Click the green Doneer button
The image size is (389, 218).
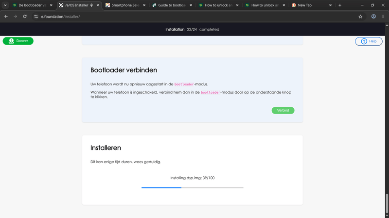click(18, 41)
